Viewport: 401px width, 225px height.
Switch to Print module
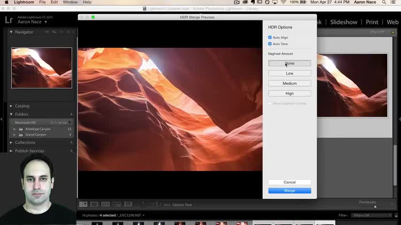click(372, 22)
